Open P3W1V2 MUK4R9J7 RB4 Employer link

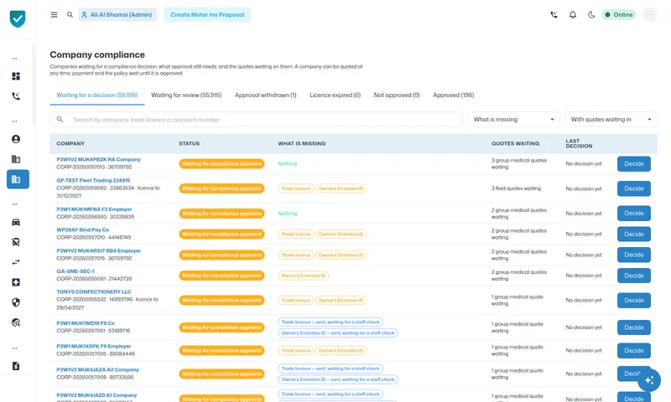(98, 250)
